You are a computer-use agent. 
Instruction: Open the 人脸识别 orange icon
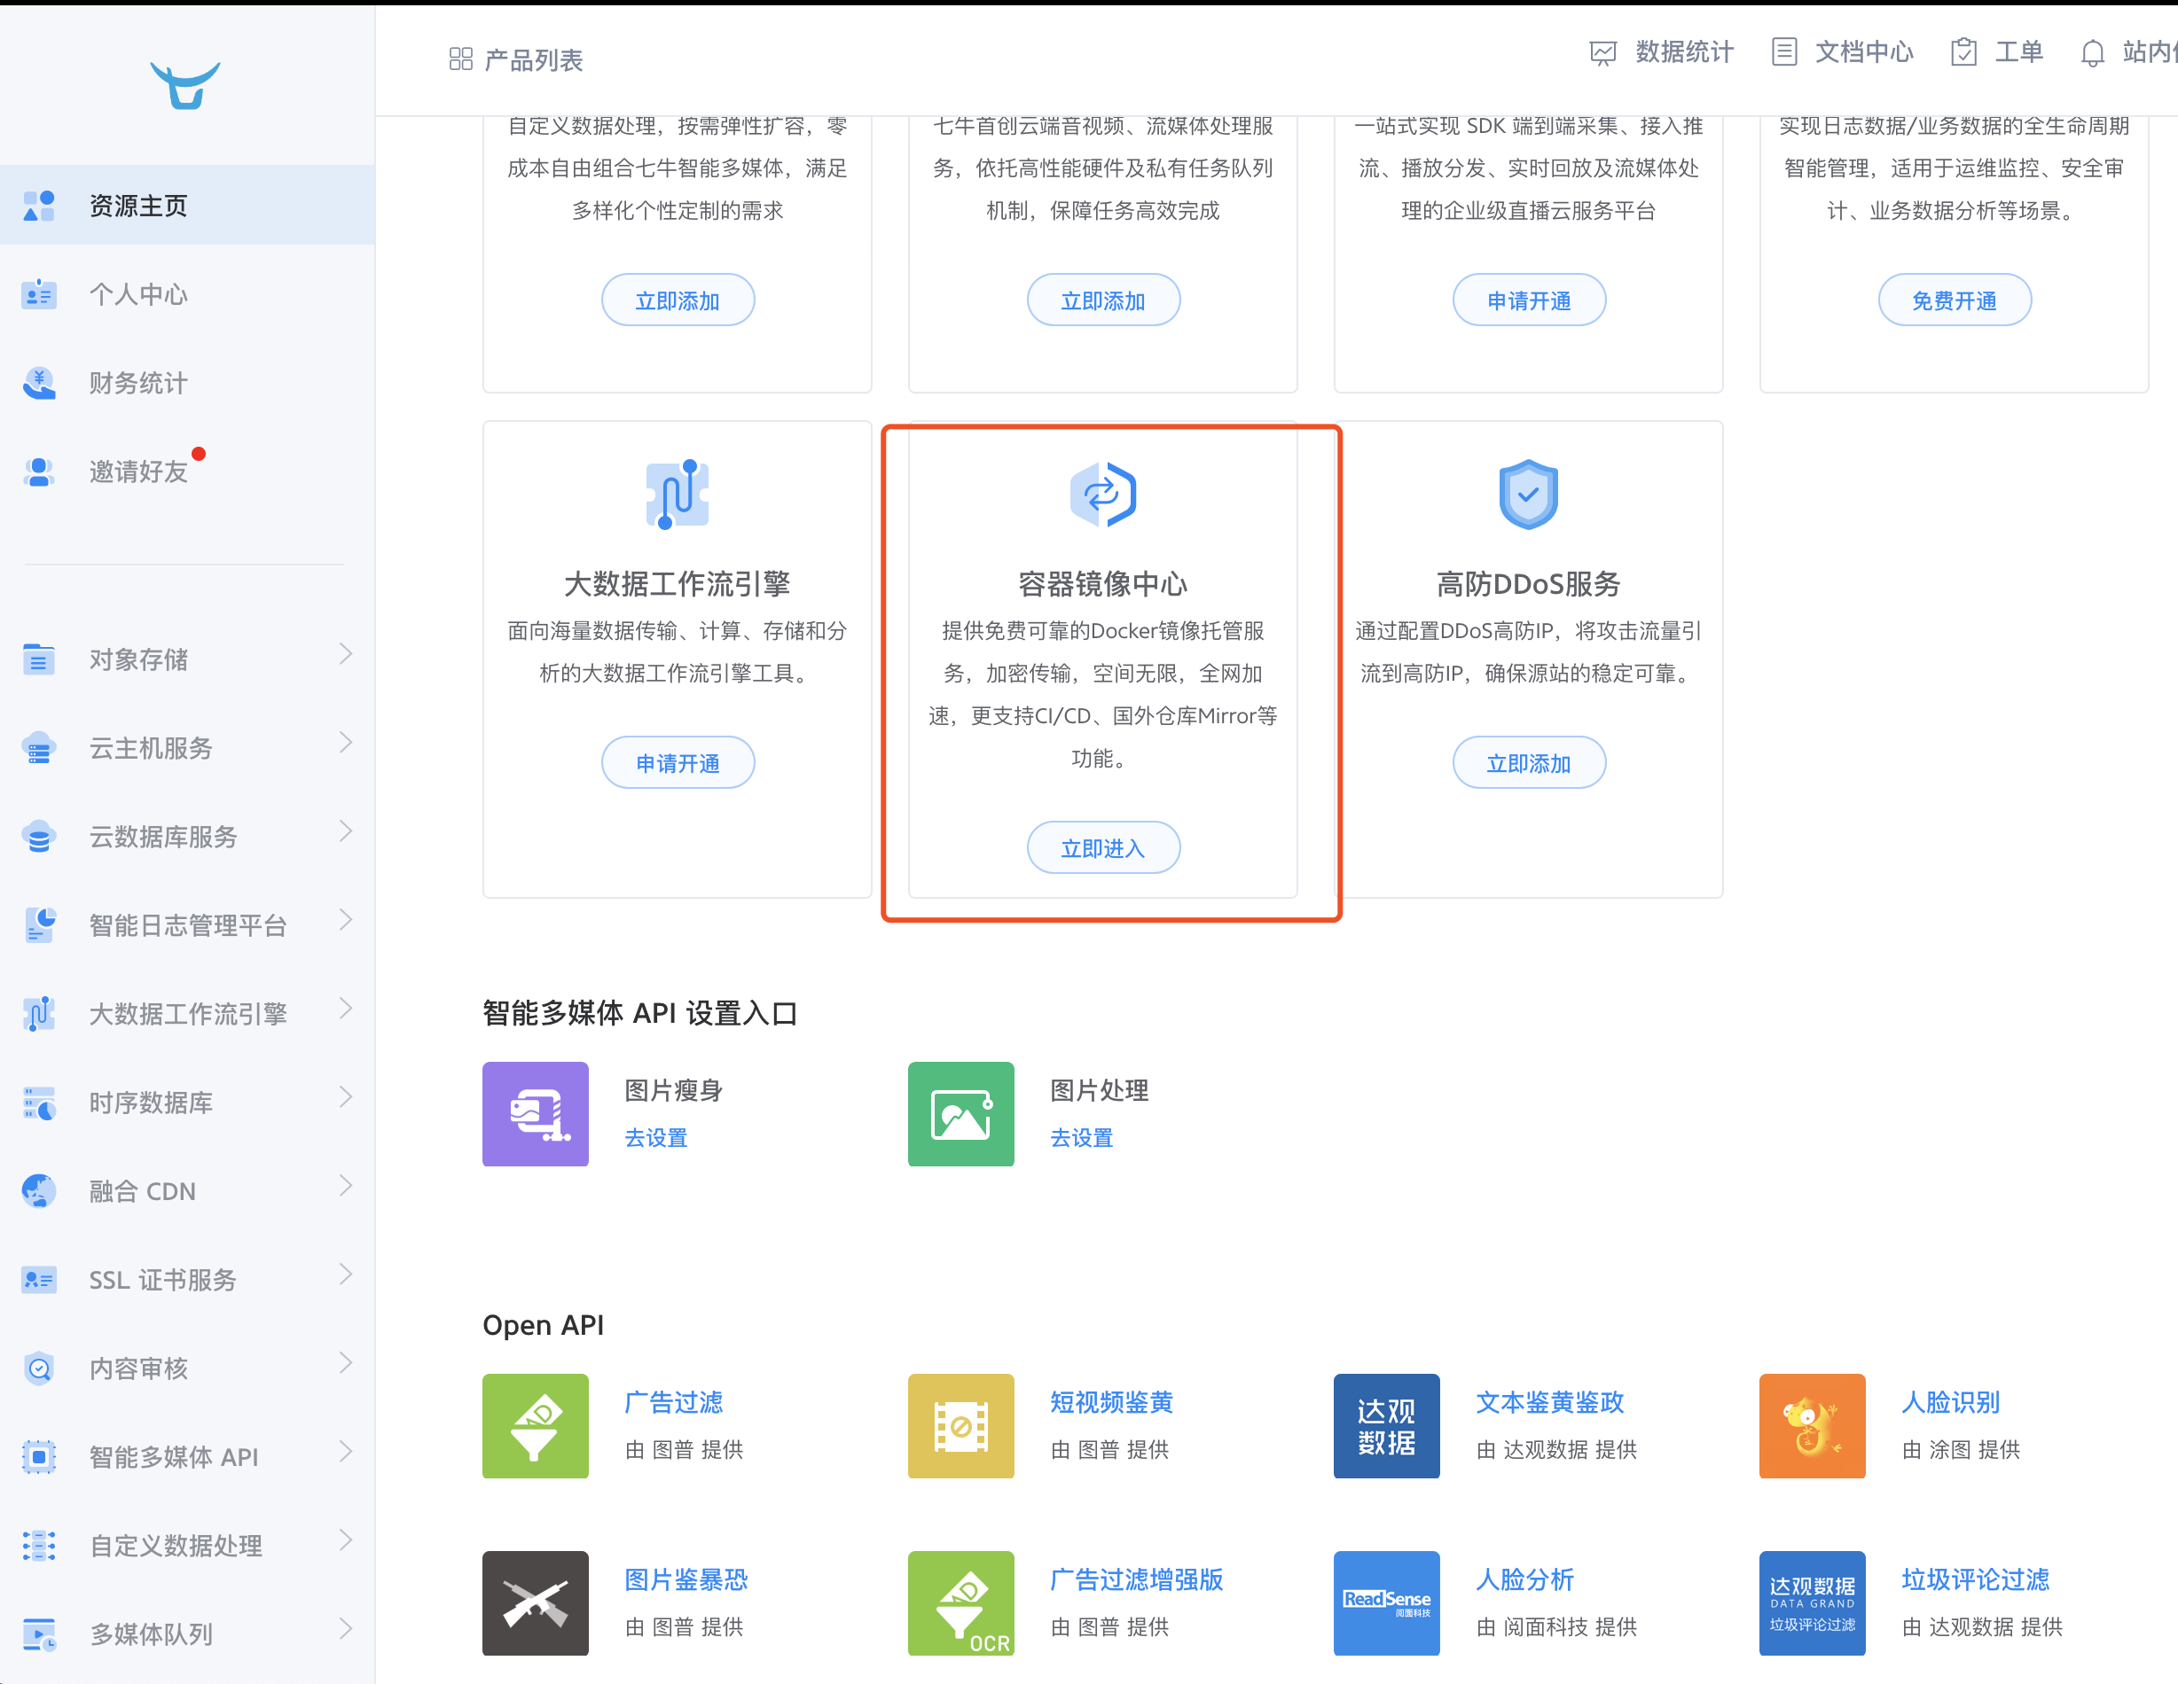pyautogui.click(x=1811, y=1426)
